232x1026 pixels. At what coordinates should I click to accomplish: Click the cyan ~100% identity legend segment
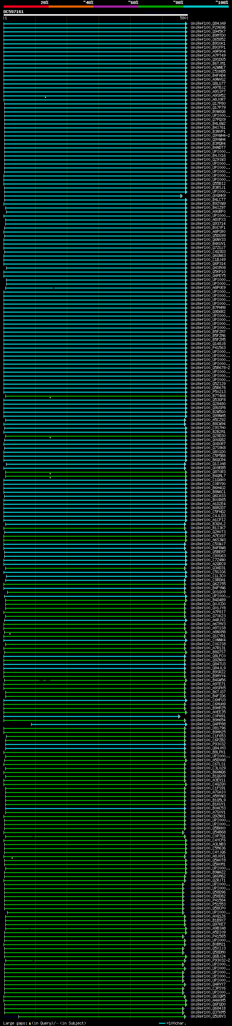(x=206, y=7)
